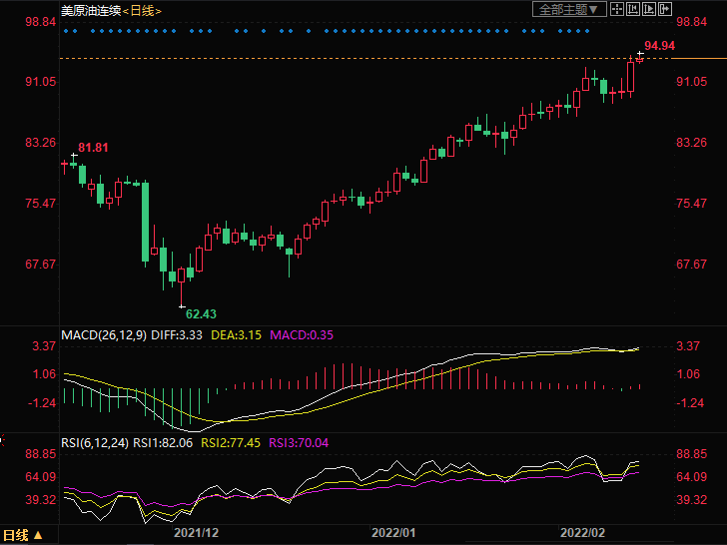Click the 94.94 high price marker
This screenshot has width=727, height=545.
(x=659, y=46)
